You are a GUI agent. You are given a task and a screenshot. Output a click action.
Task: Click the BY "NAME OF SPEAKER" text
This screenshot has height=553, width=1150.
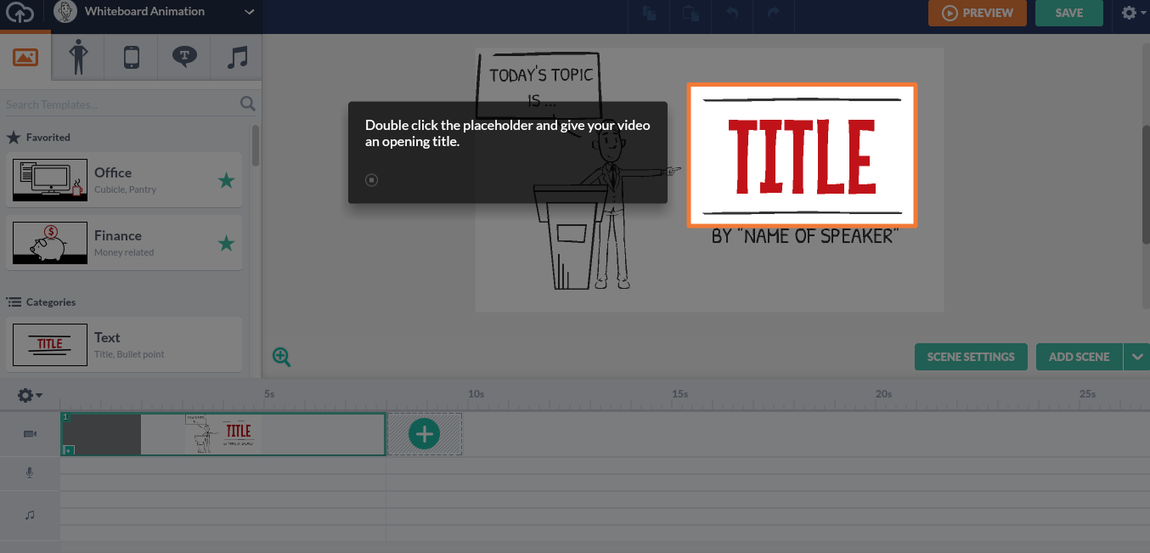pos(804,236)
